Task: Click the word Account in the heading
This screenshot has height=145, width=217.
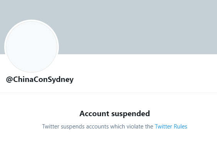Action: pyautogui.click(x=94, y=113)
